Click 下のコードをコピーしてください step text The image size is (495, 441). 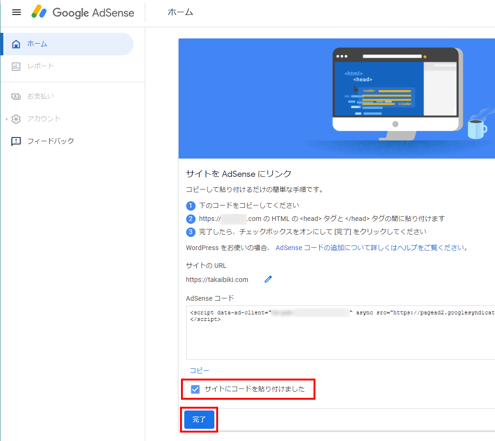pos(249,205)
